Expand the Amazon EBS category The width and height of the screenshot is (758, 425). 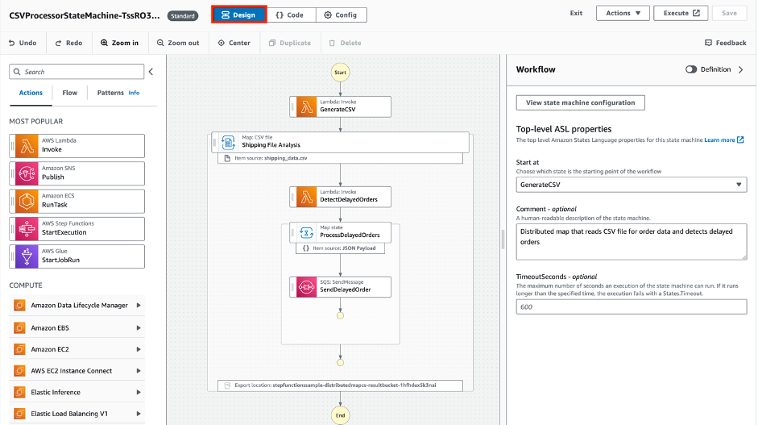[139, 327]
